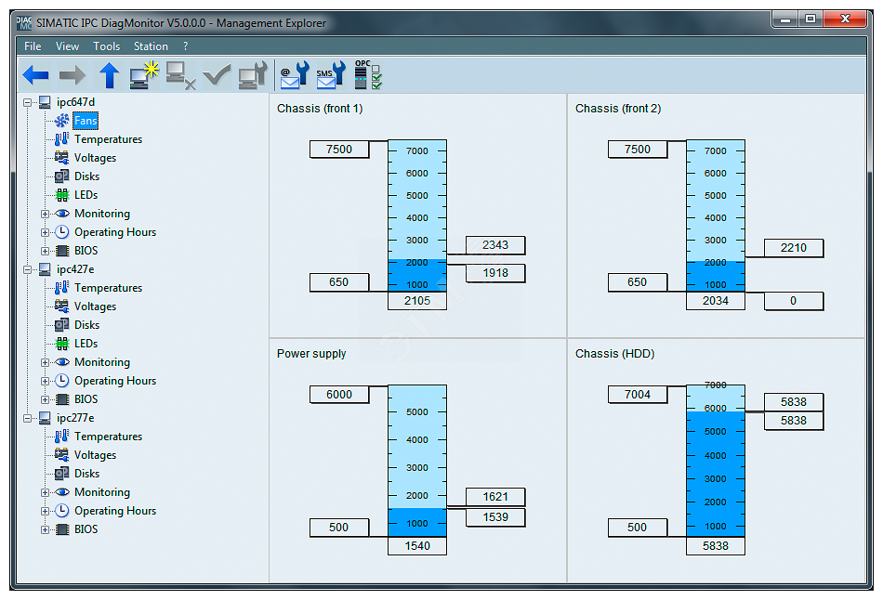Open e-mail notification settings icon
883x600 pixels.
pos(293,76)
